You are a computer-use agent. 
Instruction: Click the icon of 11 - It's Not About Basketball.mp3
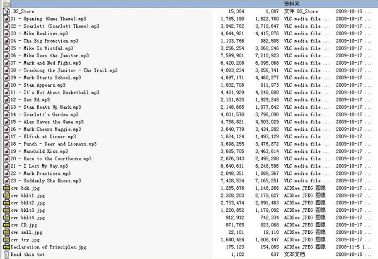click(x=6, y=92)
